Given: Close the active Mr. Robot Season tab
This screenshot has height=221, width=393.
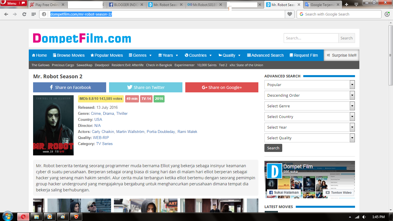Looking at the screenshot, I should (x=299, y=5).
